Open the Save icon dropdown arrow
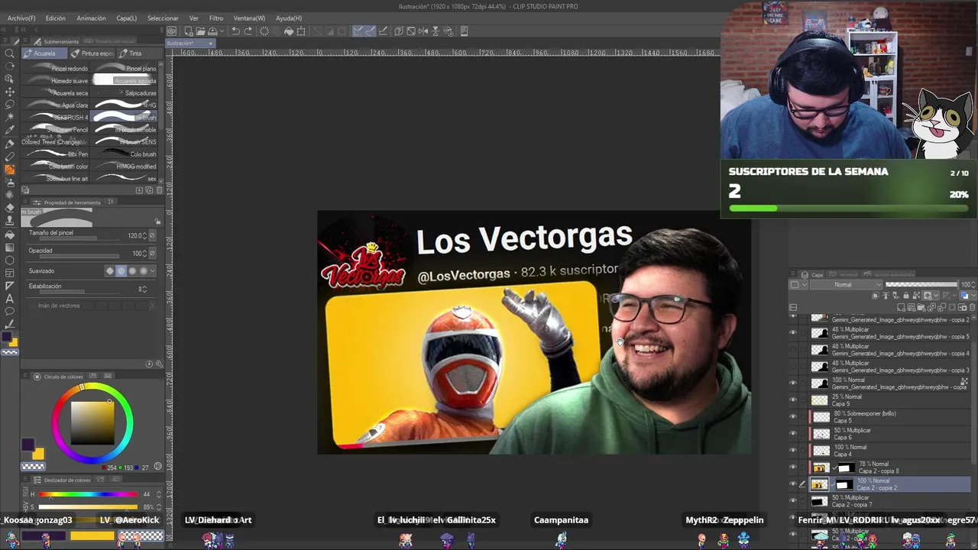Image resolution: width=978 pixels, height=550 pixels. pyautogui.click(x=222, y=31)
